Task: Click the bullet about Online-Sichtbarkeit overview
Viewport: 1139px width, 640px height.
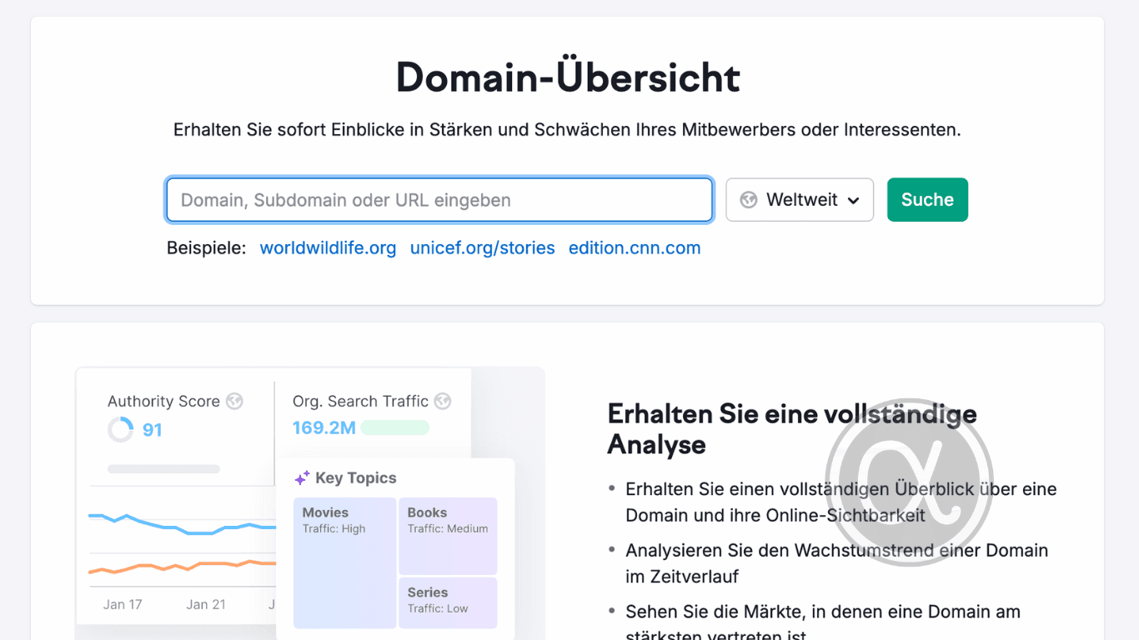Action: pyautogui.click(x=840, y=502)
